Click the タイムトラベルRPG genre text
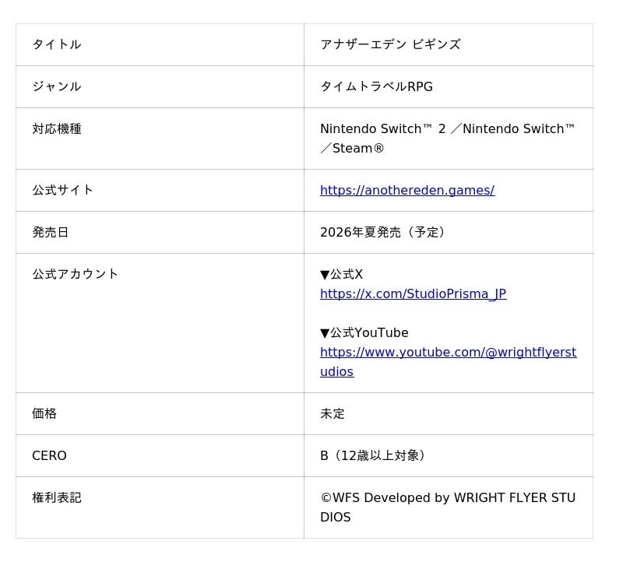 tap(376, 86)
